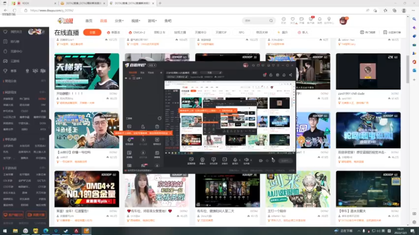Select the 新版本 filter tab
Image resolution: width=419 pixels, height=235 pixels.
(x=114, y=32)
